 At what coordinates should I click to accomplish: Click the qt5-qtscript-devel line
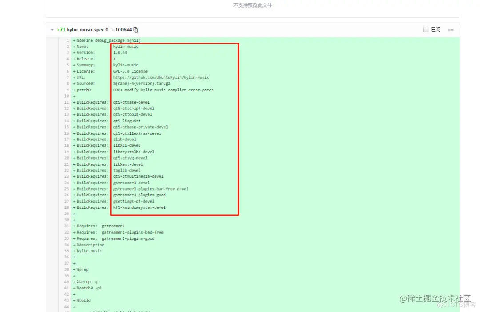point(113,109)
